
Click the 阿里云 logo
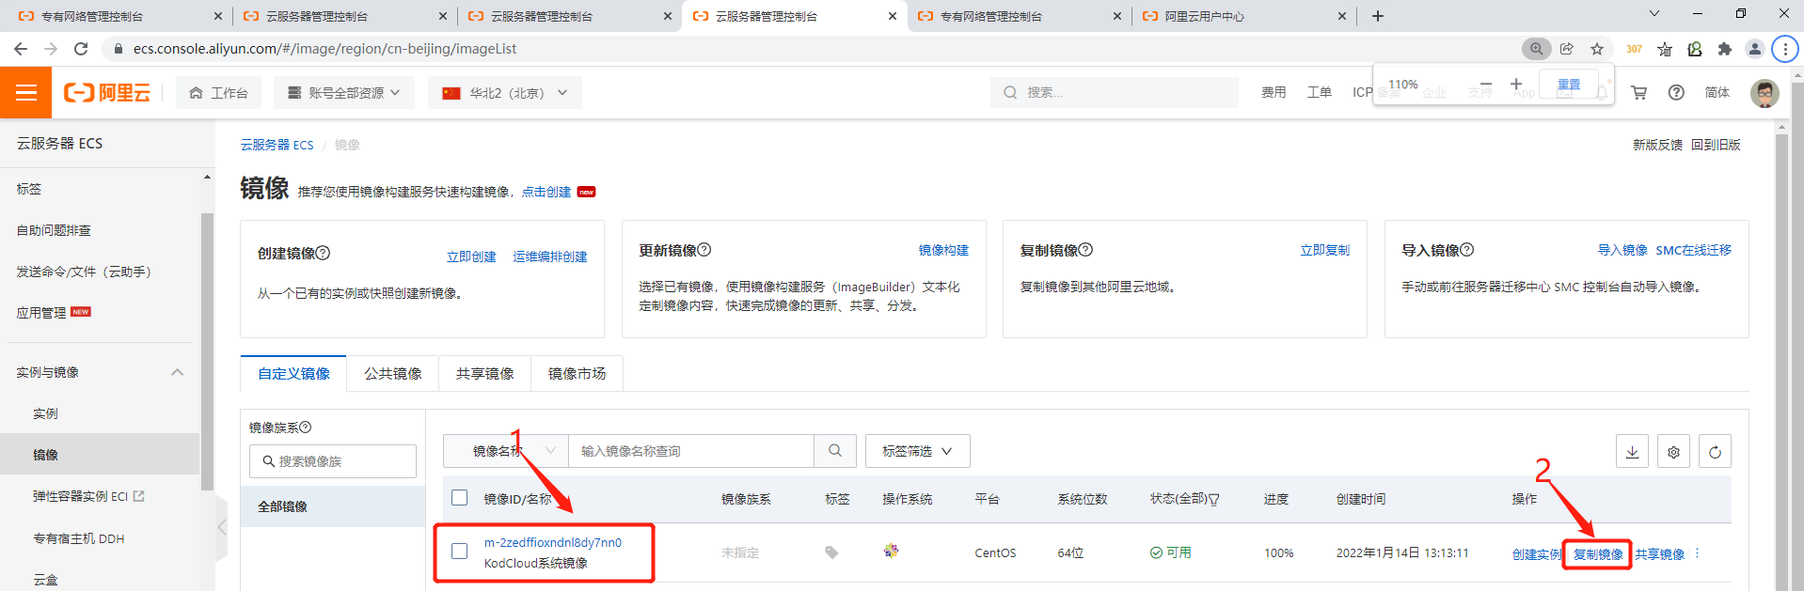[x=107, y=92]
